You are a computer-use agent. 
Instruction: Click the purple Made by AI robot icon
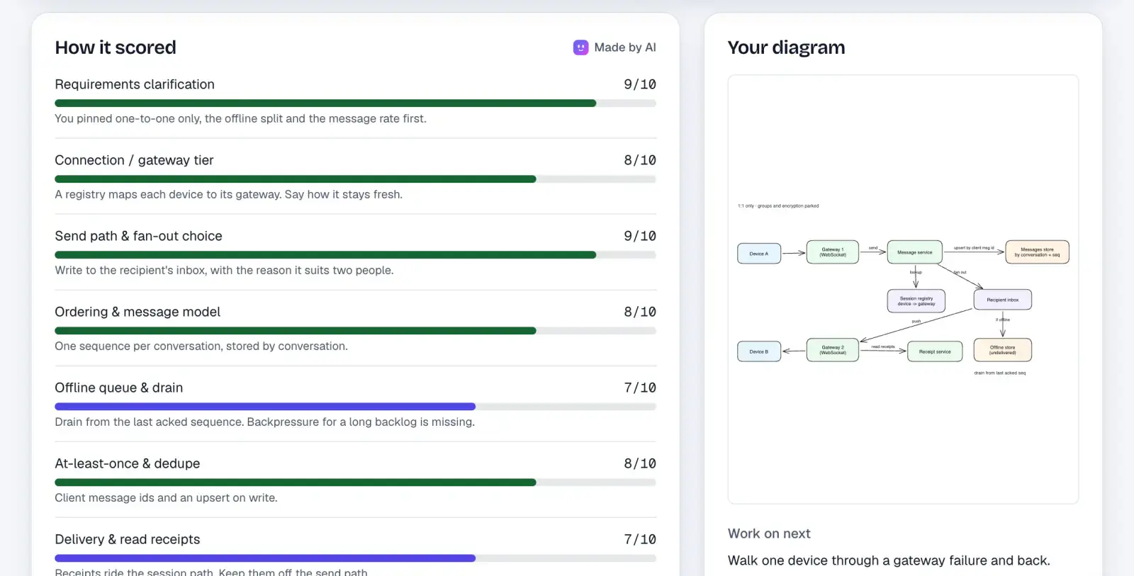580,47
